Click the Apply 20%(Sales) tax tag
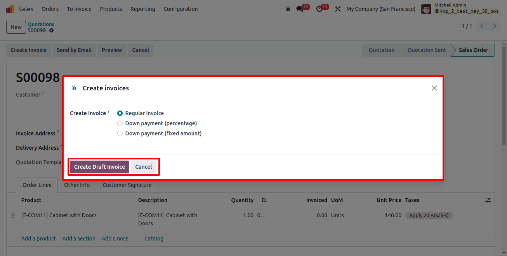507x256 pixels. [x=429, y=215]
